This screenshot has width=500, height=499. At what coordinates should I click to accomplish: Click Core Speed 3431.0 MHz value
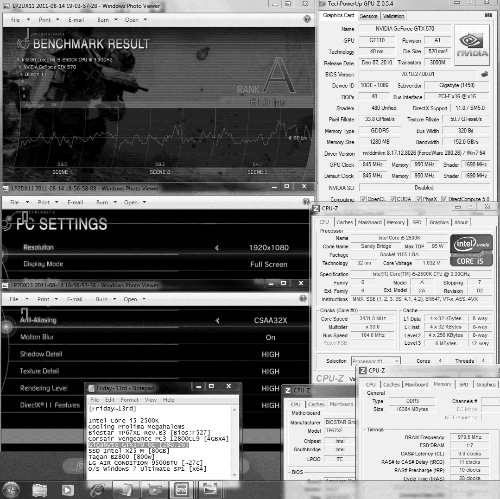click(373, 318)
